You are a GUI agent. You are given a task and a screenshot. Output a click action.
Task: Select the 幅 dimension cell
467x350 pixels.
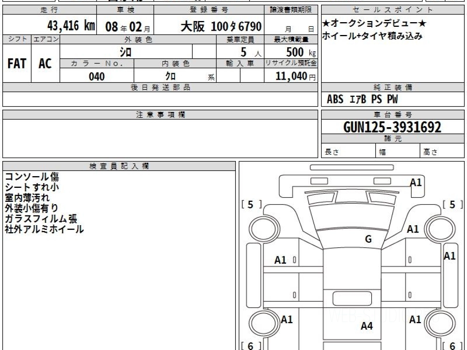(398, 151)
